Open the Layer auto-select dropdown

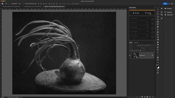(21, 4)
